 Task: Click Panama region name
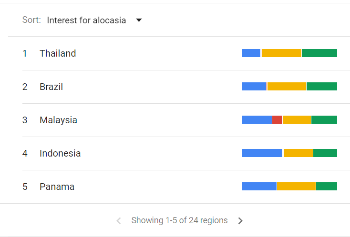point(57,187)
